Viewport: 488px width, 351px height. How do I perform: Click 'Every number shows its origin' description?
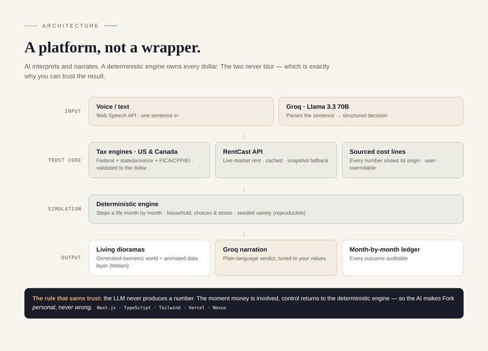coord(393,164)
